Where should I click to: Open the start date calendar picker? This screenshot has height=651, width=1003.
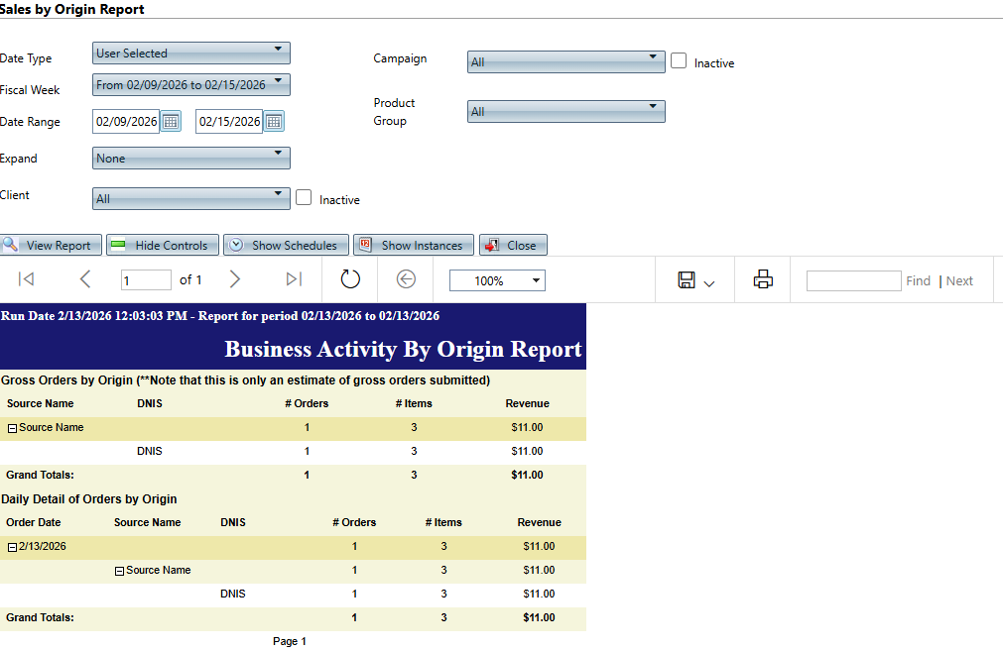tap(171, 122)
